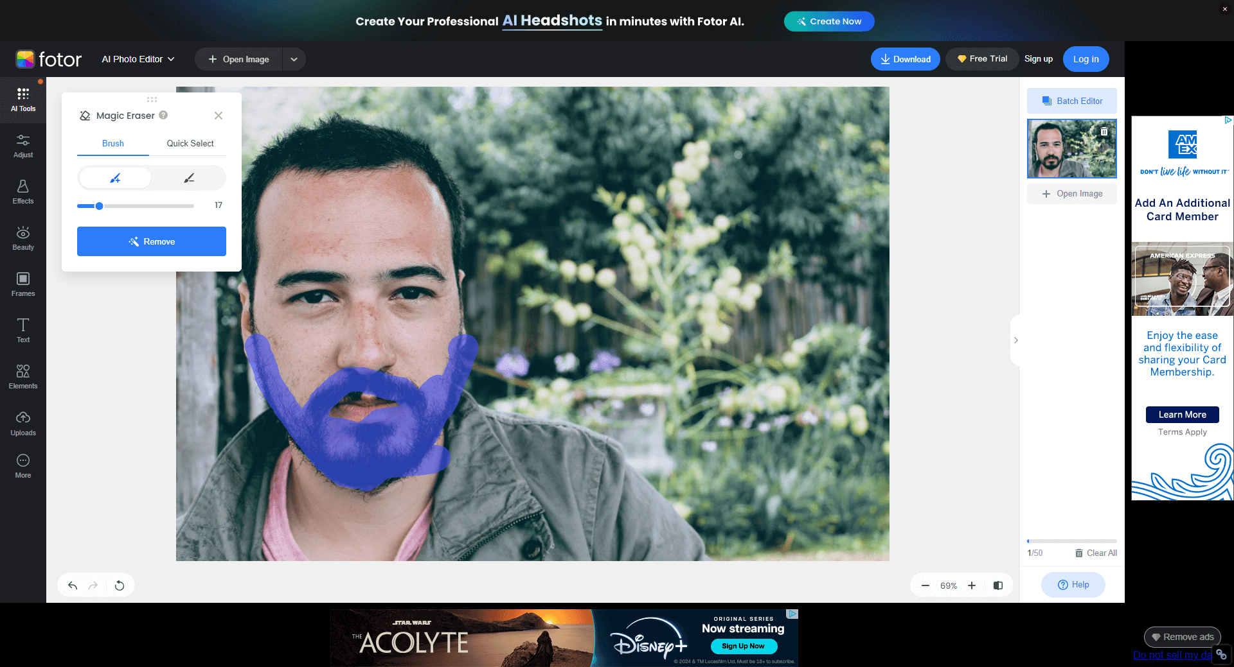Open the AI Photo Editor dropdown

tap(137, 59)
